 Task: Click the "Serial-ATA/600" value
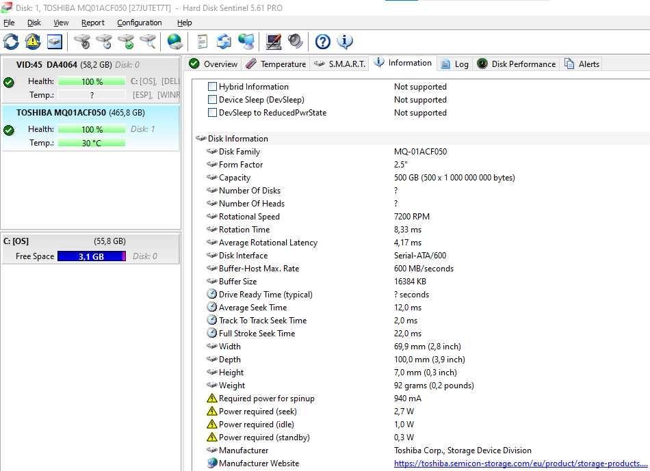coord(420,255)
